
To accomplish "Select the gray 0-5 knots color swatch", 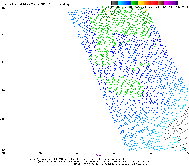I will (x=114, y=3).
